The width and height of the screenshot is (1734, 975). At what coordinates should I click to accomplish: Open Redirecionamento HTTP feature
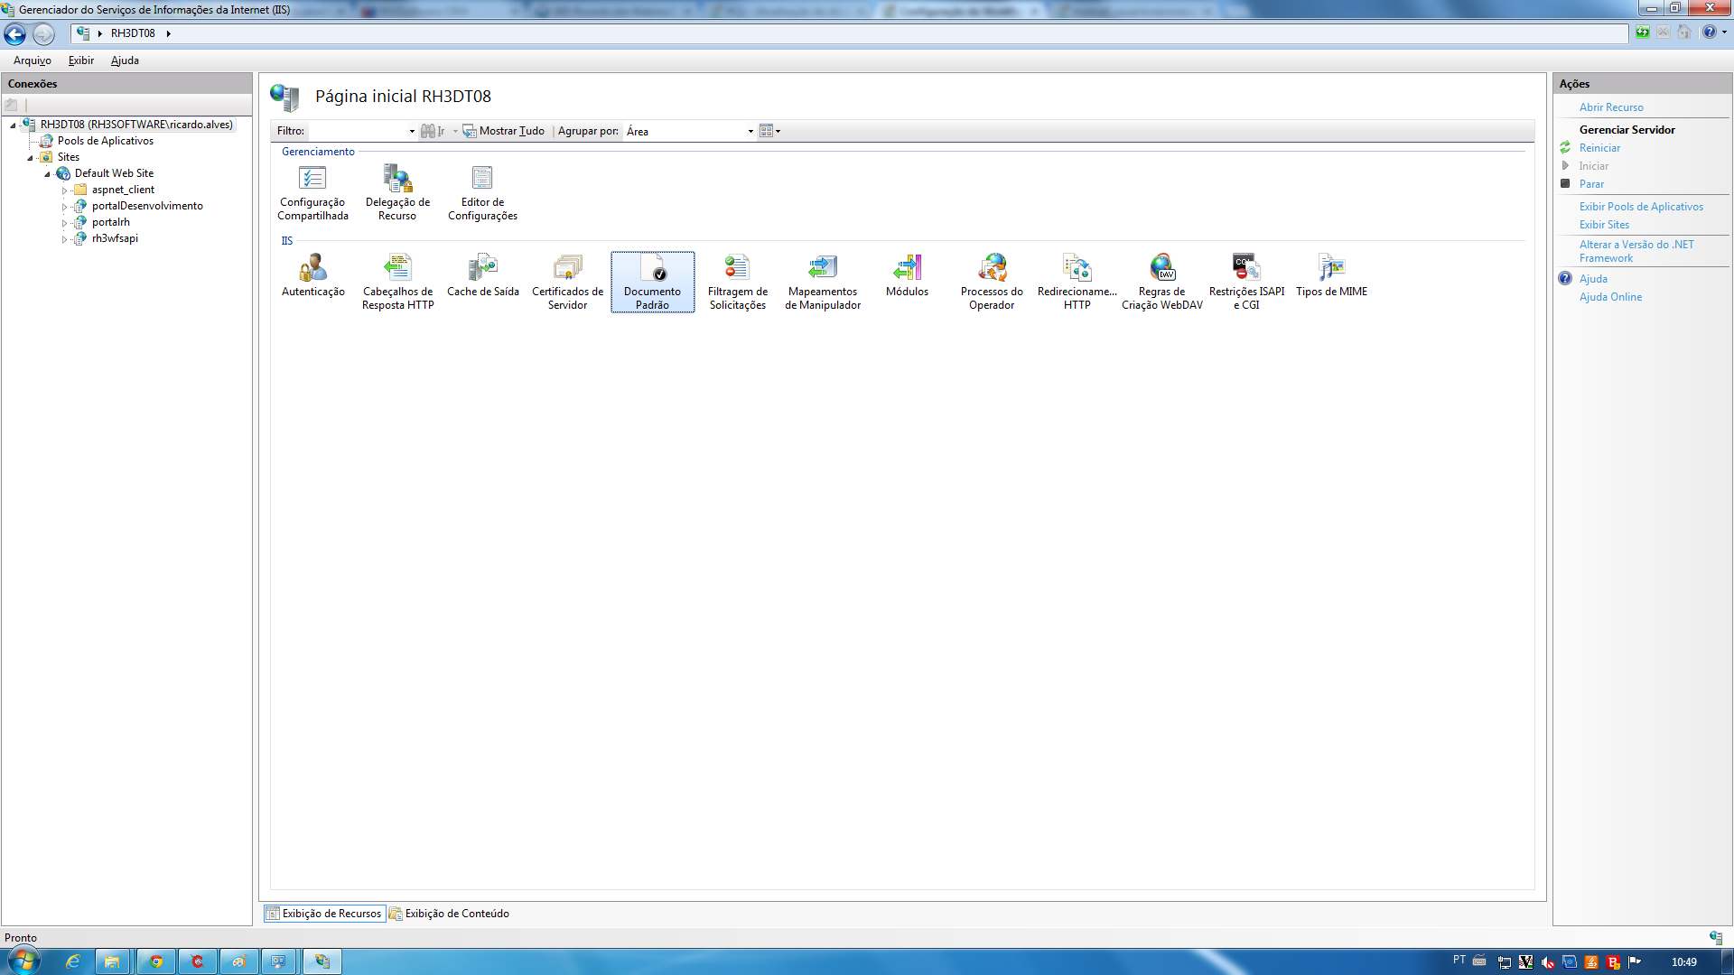coord(1077,283)
